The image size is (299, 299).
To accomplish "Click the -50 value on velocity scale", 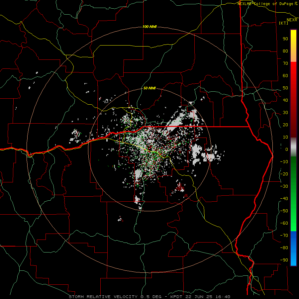I will pos(284,211).
